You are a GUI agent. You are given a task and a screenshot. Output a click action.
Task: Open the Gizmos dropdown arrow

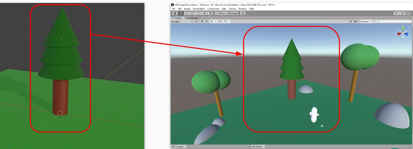(x=371, y=21)
